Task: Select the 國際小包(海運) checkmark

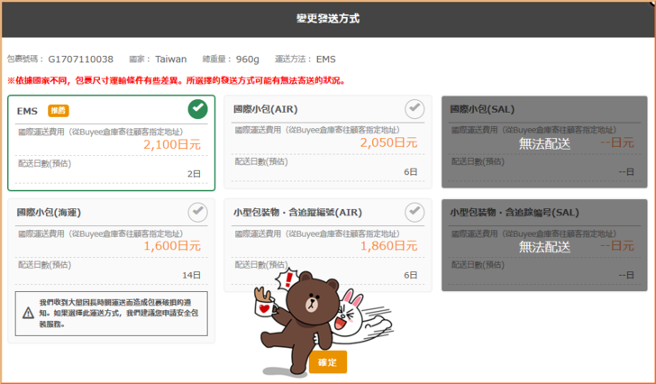Action: tap(198, 212)
